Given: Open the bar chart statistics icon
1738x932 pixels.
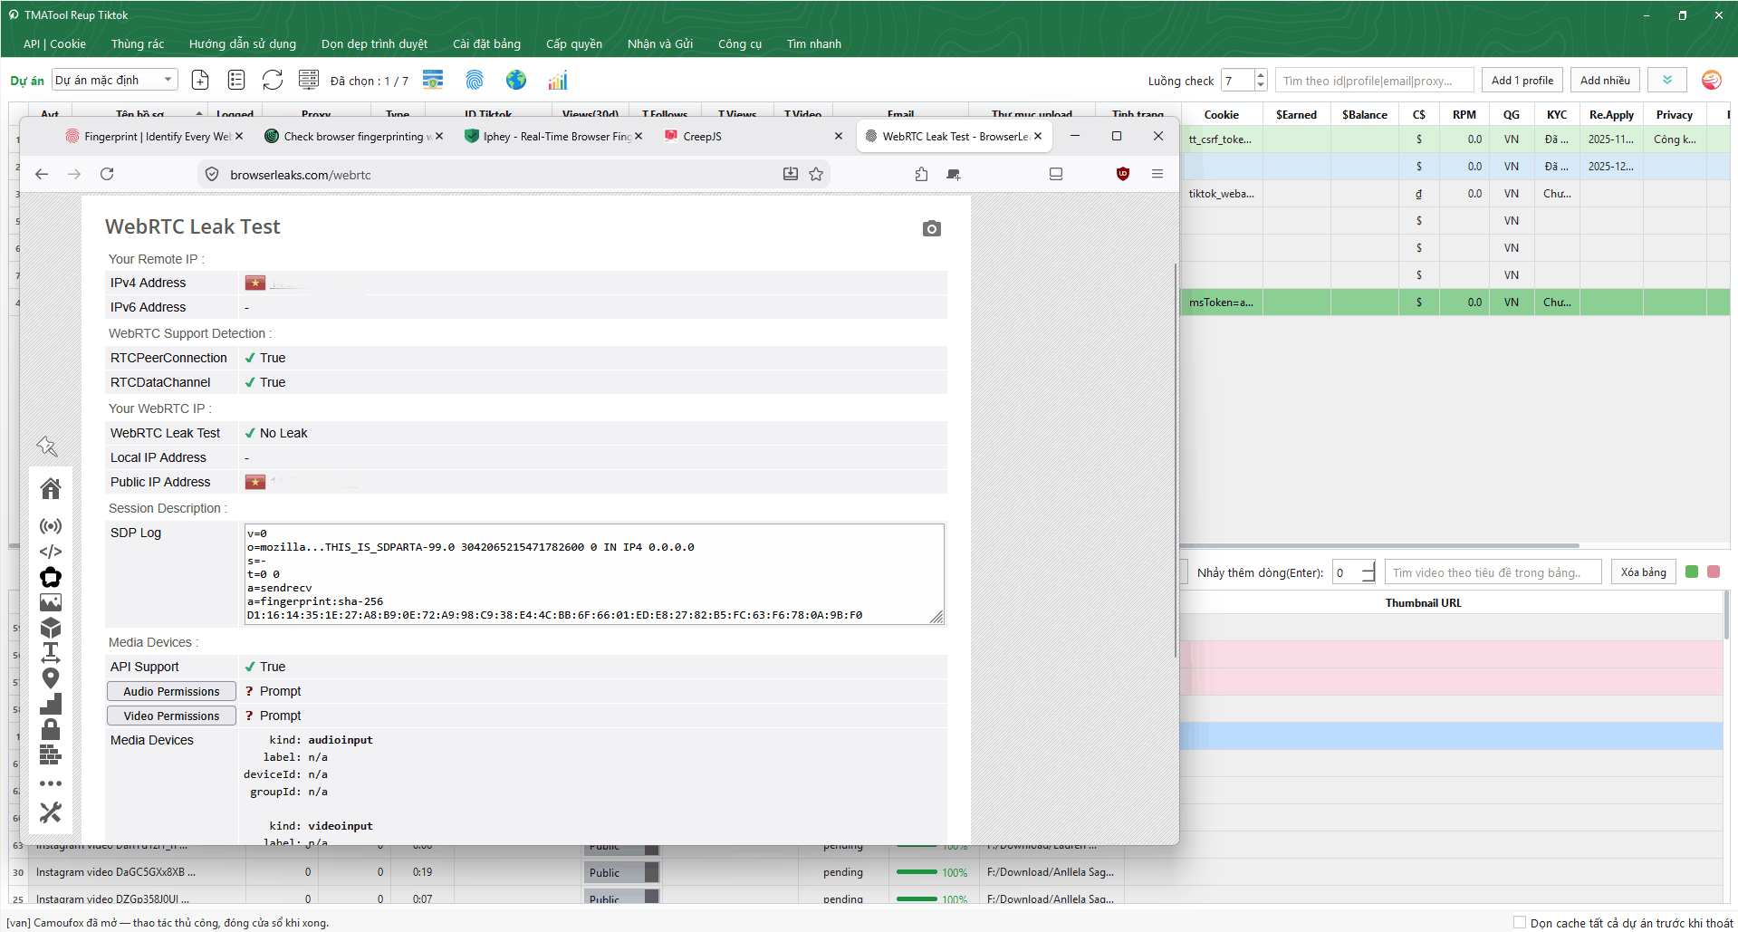Looking at the screenshot, I should [x=558, y=81].
